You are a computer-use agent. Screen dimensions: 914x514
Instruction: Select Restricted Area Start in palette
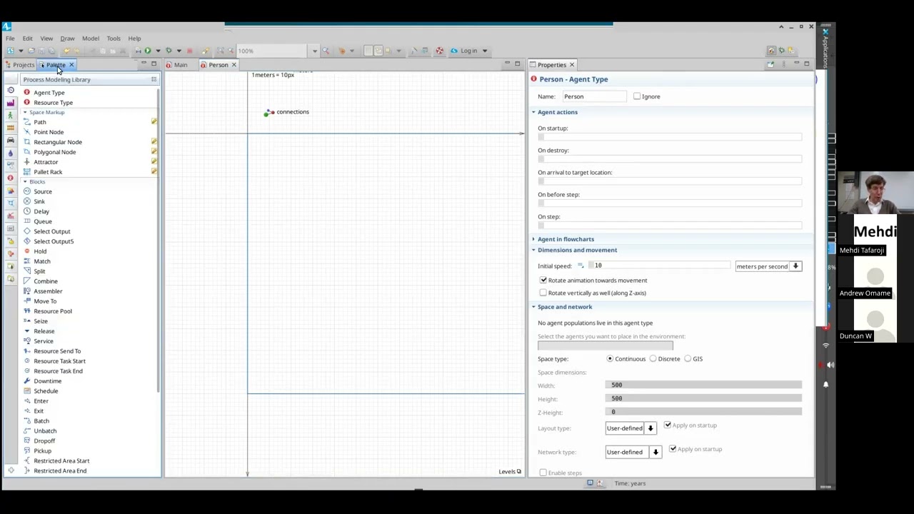pyautogui.click(x=61, y=461)
